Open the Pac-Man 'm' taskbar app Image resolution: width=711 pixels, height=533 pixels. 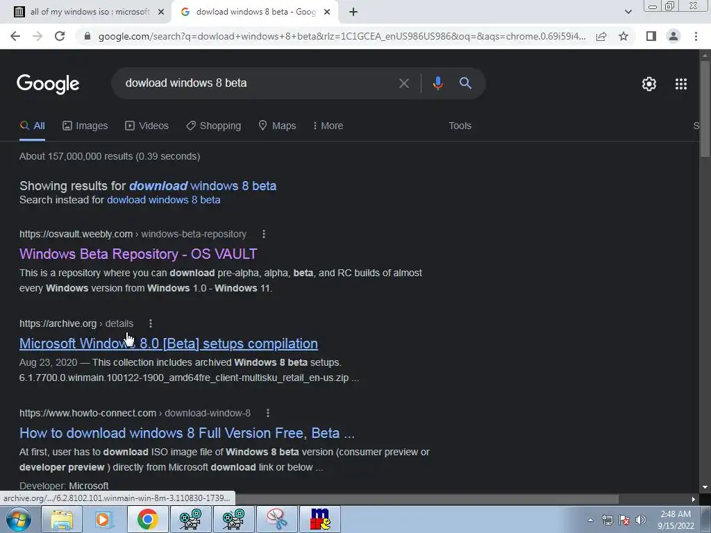pyautogui.click(x=320, y=519)
